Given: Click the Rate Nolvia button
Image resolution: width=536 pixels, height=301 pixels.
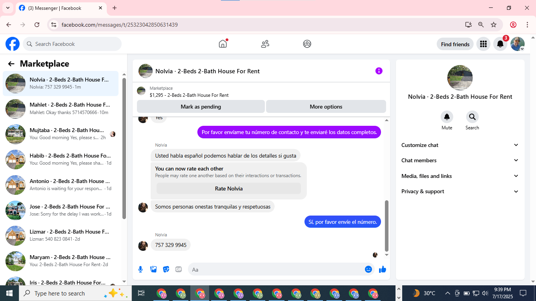Looking at the screenshot, I should pyautogui.click(x=229, y=189).
